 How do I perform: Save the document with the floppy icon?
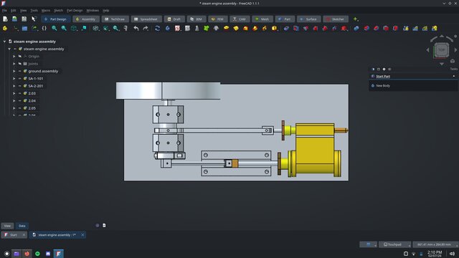click(24, 19)
